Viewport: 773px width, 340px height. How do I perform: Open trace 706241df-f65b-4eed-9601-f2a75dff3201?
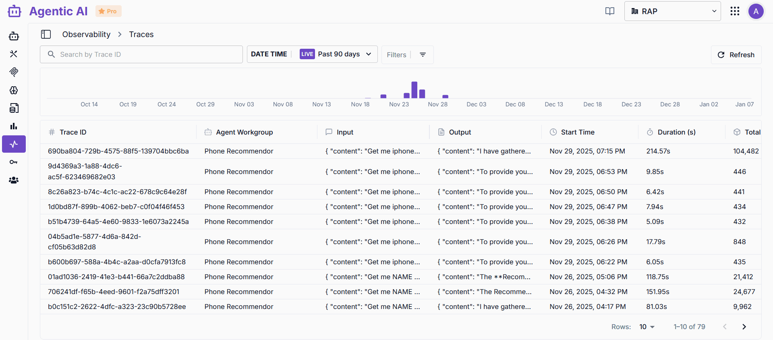(x=114, y=292)
